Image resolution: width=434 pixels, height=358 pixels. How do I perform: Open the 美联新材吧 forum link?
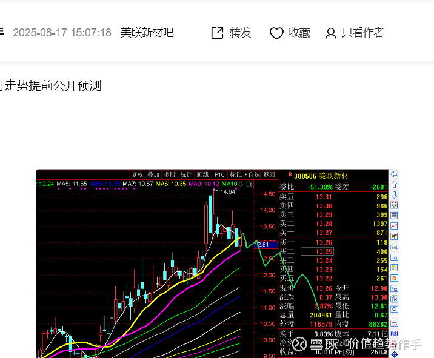(x=147, y=33)
